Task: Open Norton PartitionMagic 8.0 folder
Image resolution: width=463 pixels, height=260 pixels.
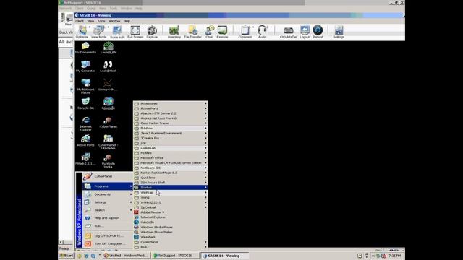Action: [x=171, y=173]
